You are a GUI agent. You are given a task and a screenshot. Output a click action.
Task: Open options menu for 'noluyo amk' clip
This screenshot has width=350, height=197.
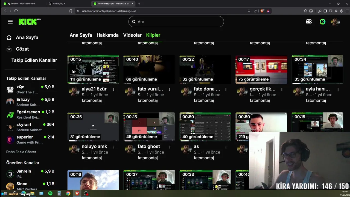pyautogui.click(x=114, y=147)
